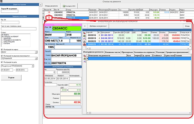Image resolution: width=194 pixels, height=124 pixels.
Task: Toggle the В ПРОЦЕС НА РЕМОНТ checkbox
Action: pos(2,37)
